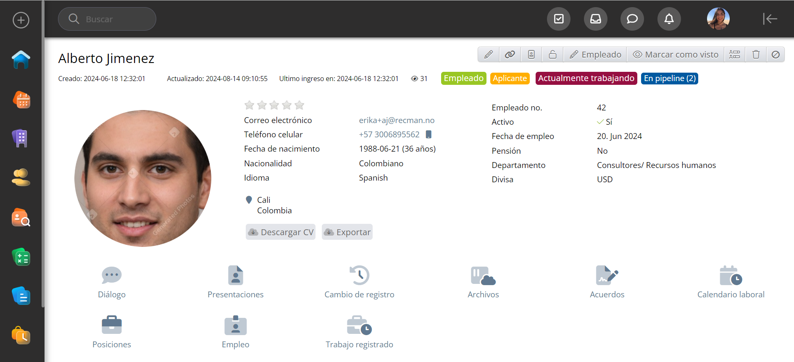
Task: Click the Descargar CV button
Action: (x=281, y=232)
